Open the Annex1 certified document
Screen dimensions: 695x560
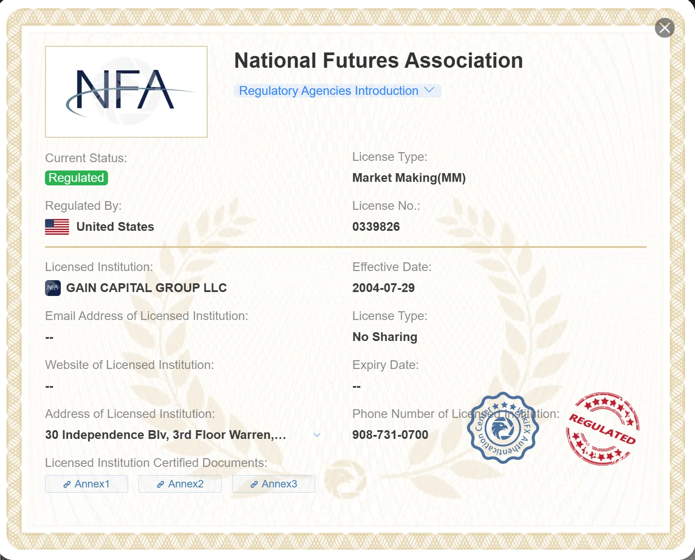(87, 484)
